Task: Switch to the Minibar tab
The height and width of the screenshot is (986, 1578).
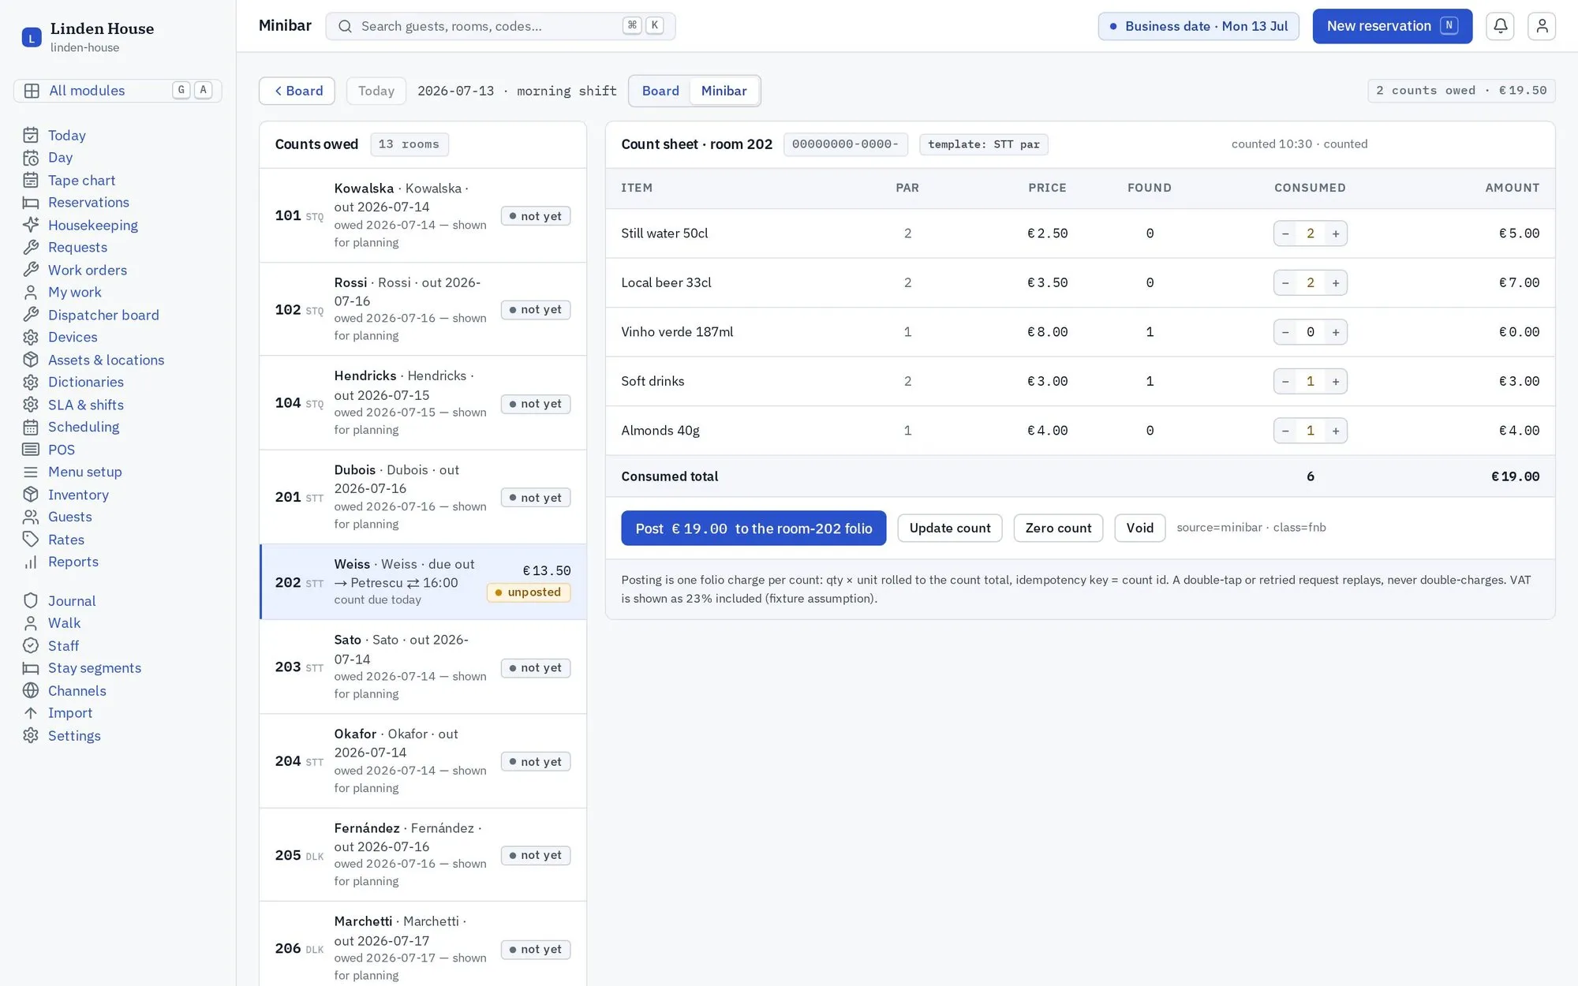Action: coord(724,91)
